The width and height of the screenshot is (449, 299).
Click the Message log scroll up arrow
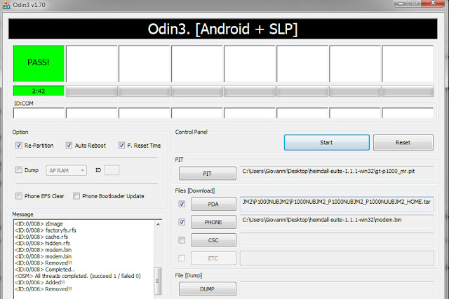158,224
